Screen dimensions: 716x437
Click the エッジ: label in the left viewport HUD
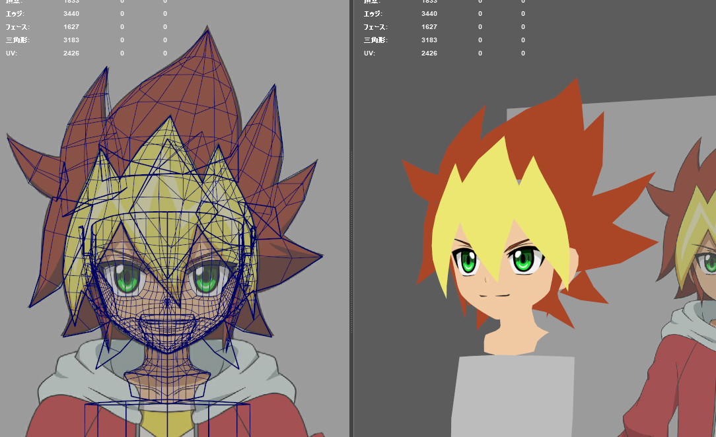click(15, 14)
